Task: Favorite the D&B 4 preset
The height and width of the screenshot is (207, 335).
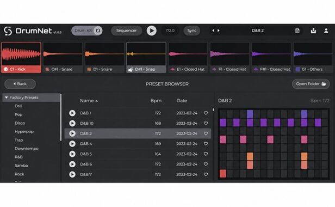Action: pos(206,144)
